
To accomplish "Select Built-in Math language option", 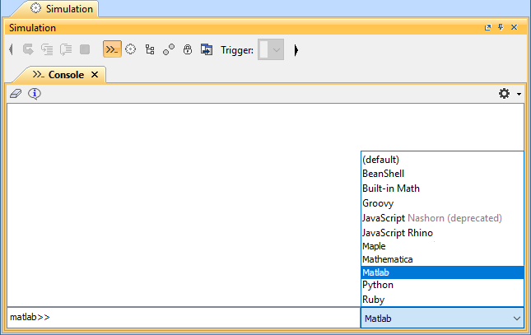I will pyautogui.click(x=442, y=188).
